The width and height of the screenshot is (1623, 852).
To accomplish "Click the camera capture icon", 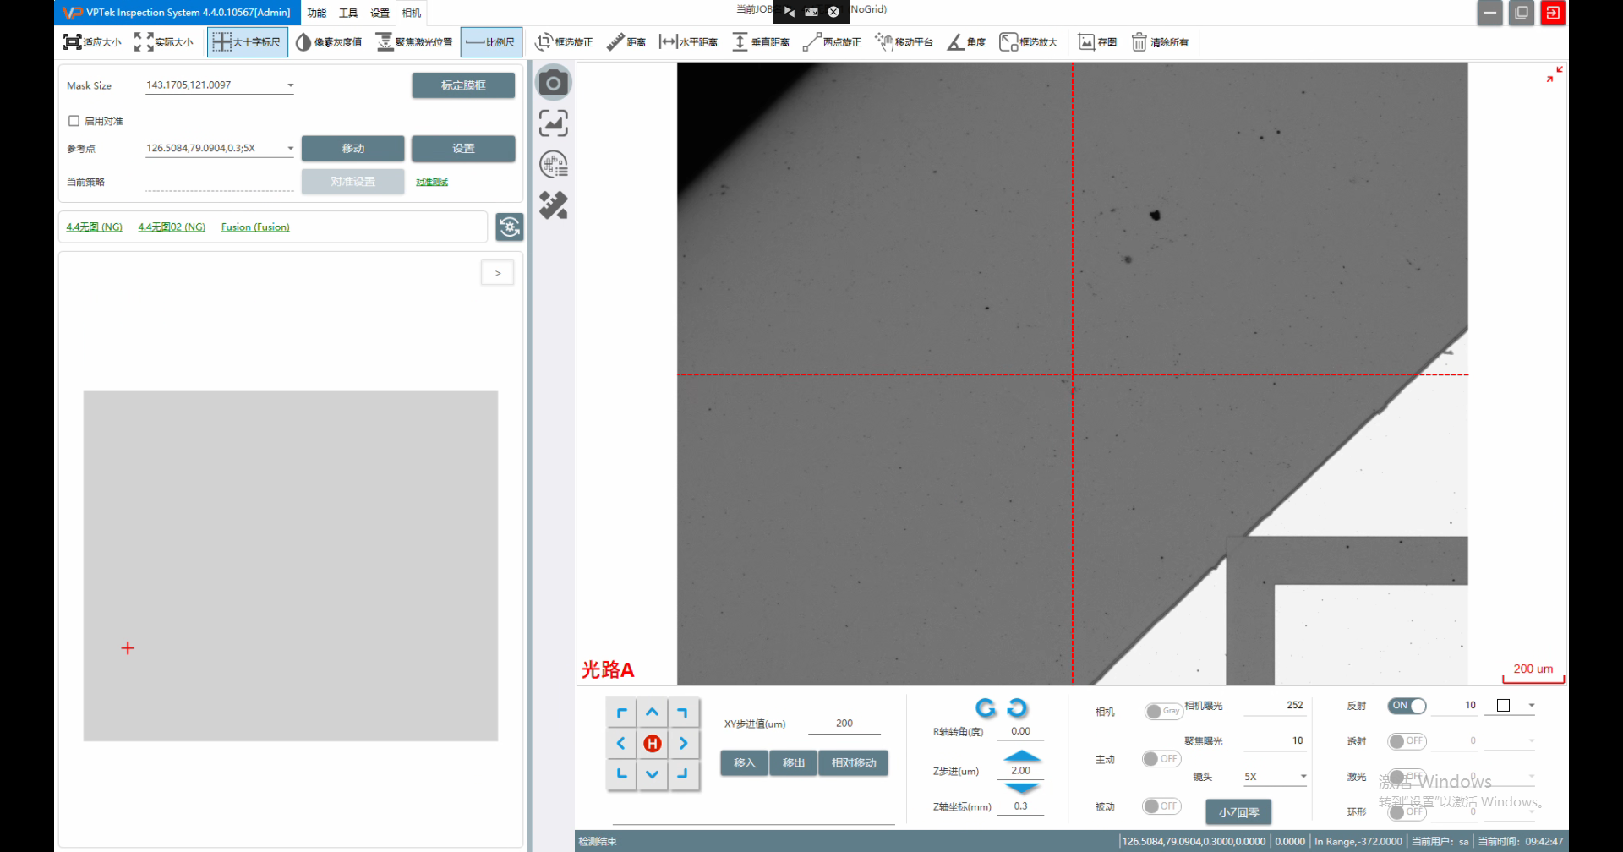I will (x=554, y=83).
